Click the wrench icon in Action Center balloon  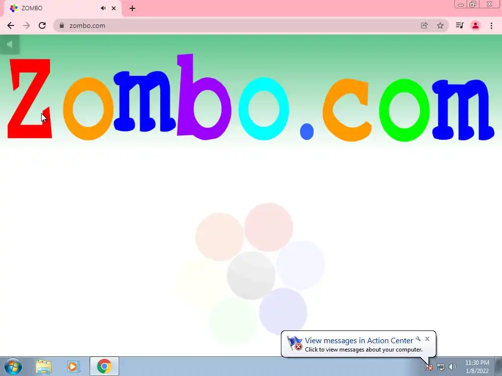[418, 339]
